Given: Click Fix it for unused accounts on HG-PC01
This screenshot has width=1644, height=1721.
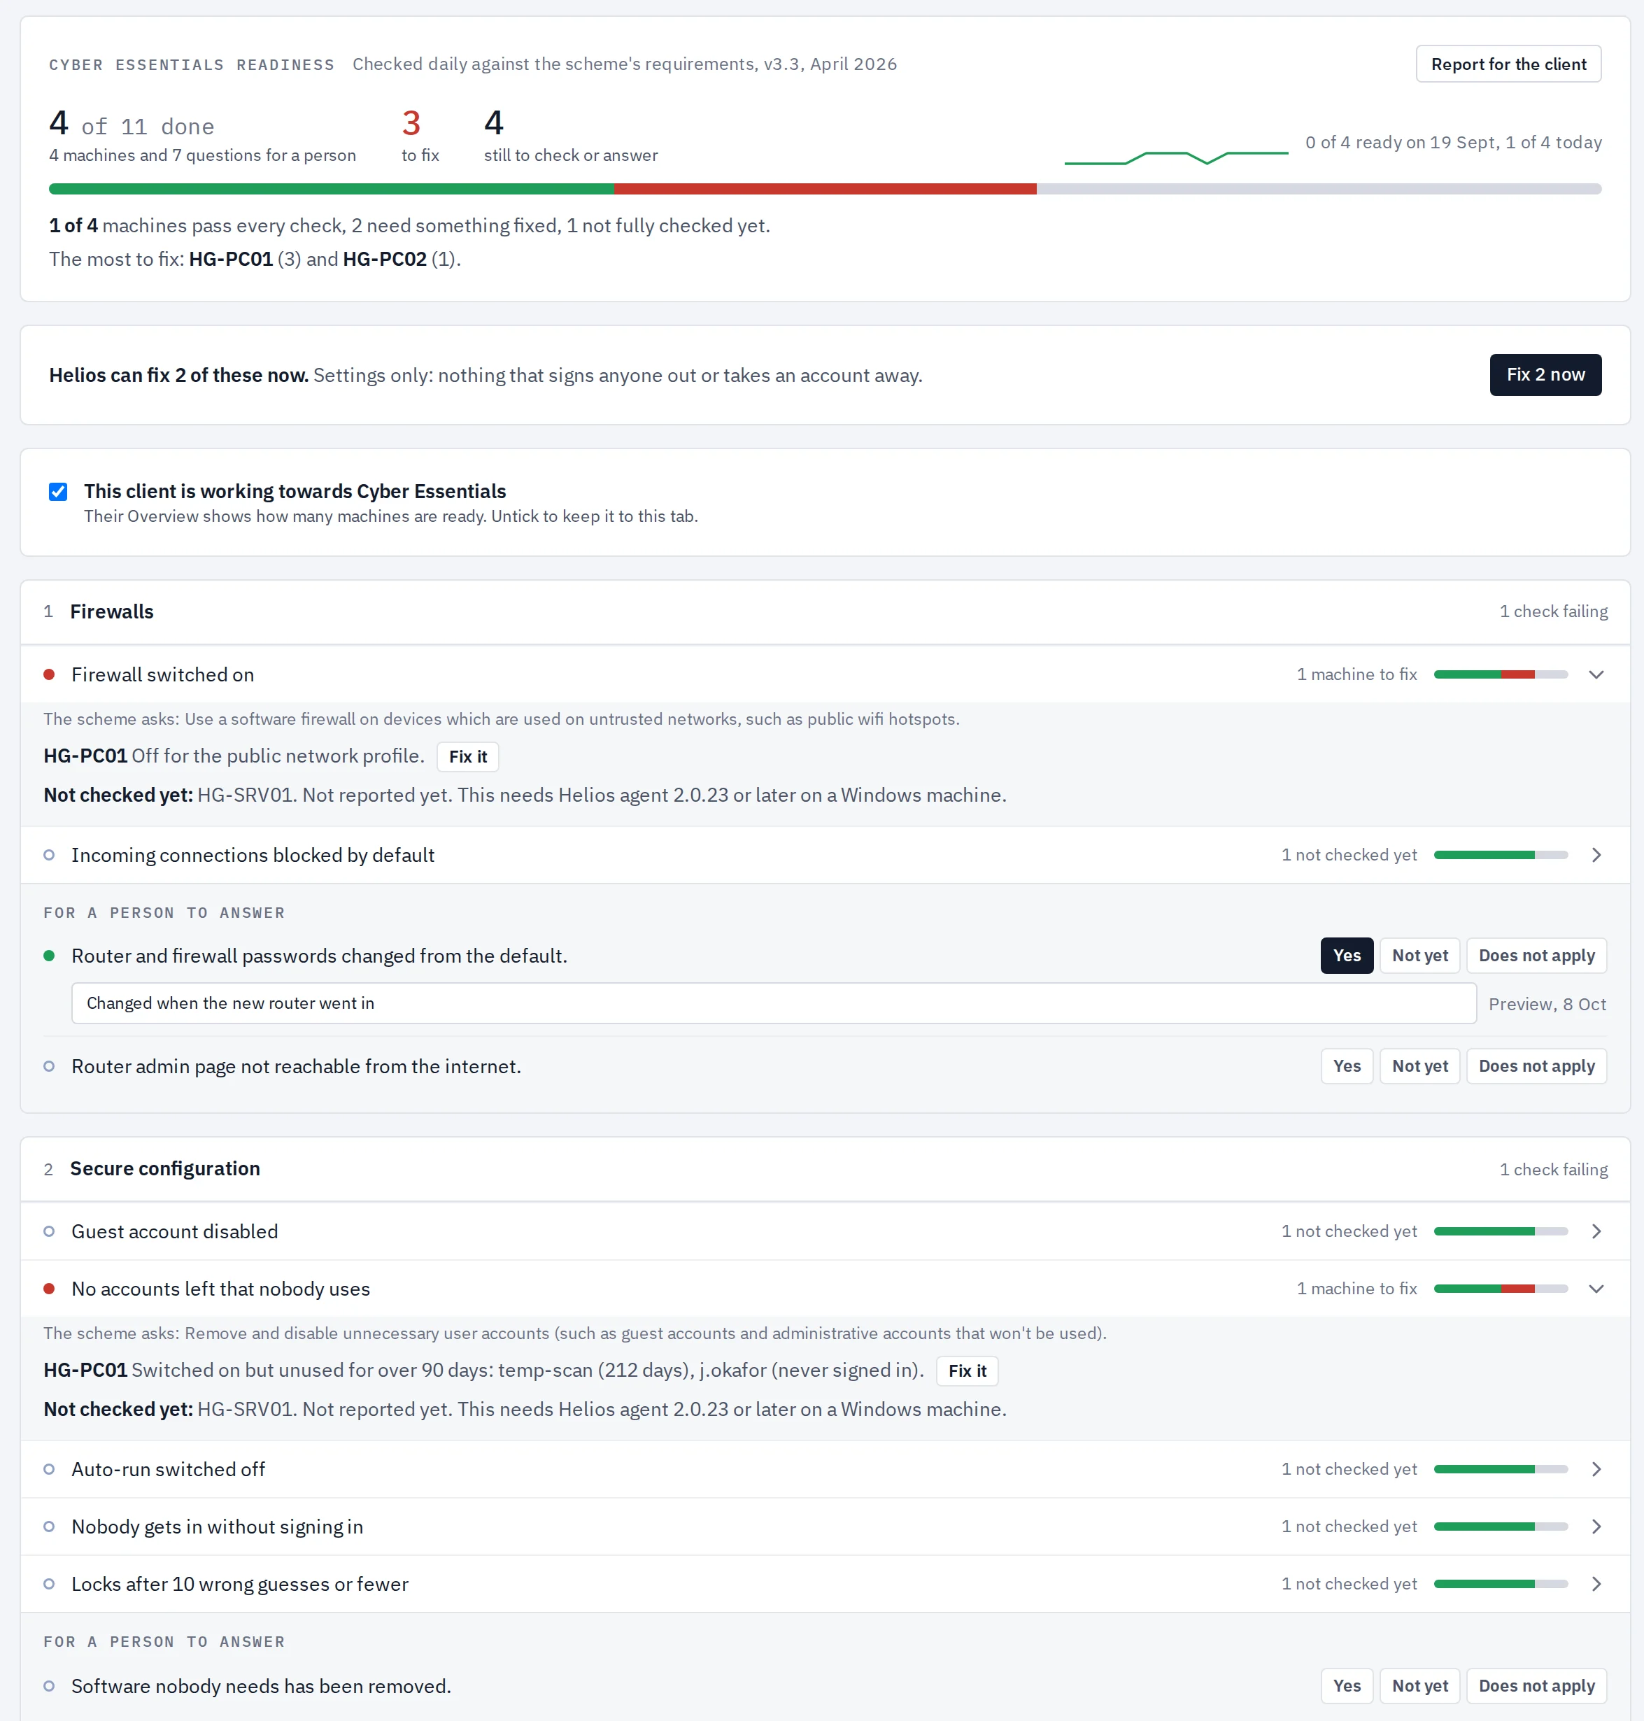Looking at the screenshot, I should point(968,1371).
